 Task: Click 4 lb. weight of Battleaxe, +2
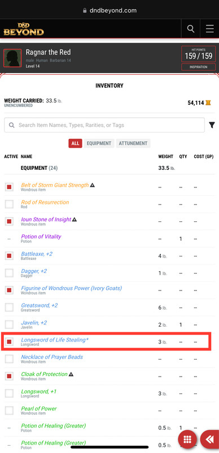pos(163,256)
